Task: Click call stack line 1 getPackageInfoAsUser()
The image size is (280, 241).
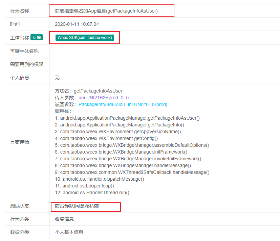Action: [x=127, y=118]
